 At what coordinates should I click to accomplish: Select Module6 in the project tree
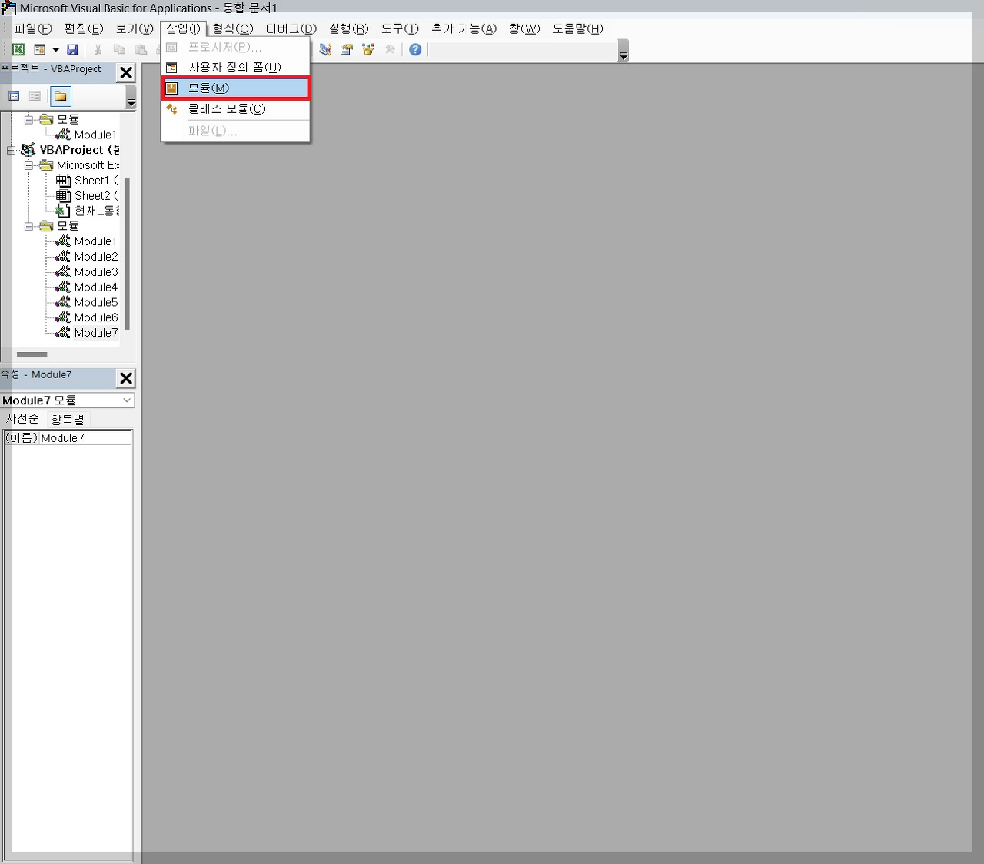[87, 317]
